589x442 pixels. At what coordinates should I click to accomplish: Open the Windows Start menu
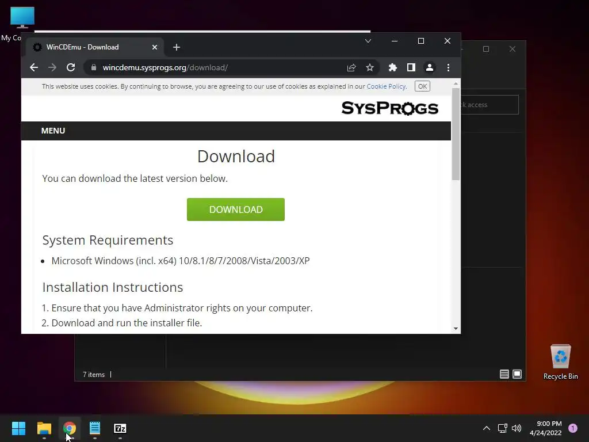18,428
